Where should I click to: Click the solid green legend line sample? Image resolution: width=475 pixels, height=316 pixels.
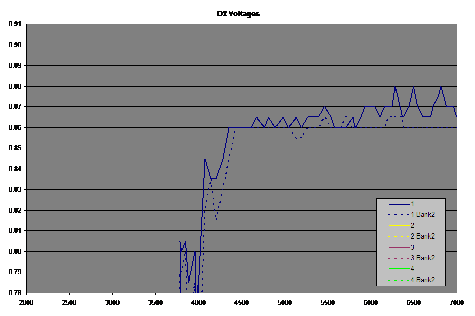[398, 269]
